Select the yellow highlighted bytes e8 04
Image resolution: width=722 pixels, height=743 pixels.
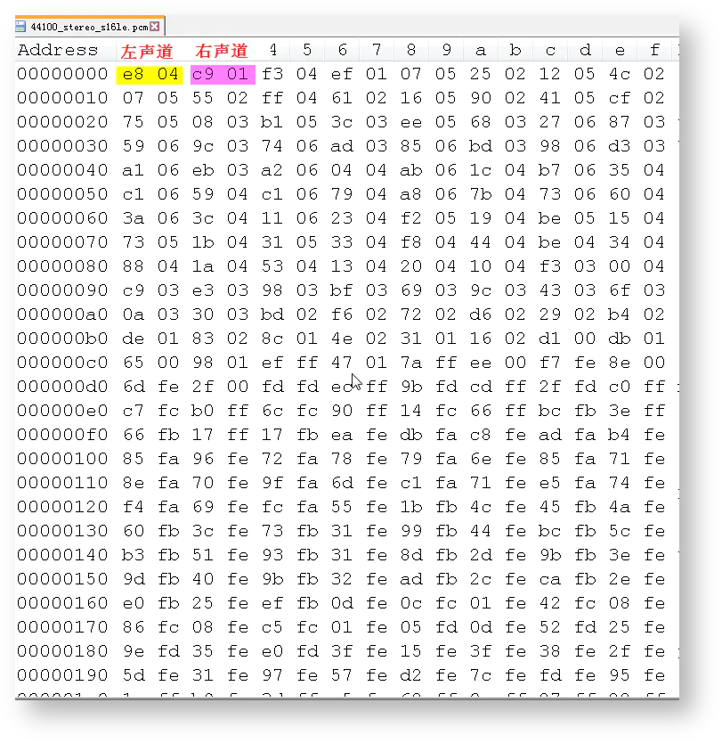(150, 74)
